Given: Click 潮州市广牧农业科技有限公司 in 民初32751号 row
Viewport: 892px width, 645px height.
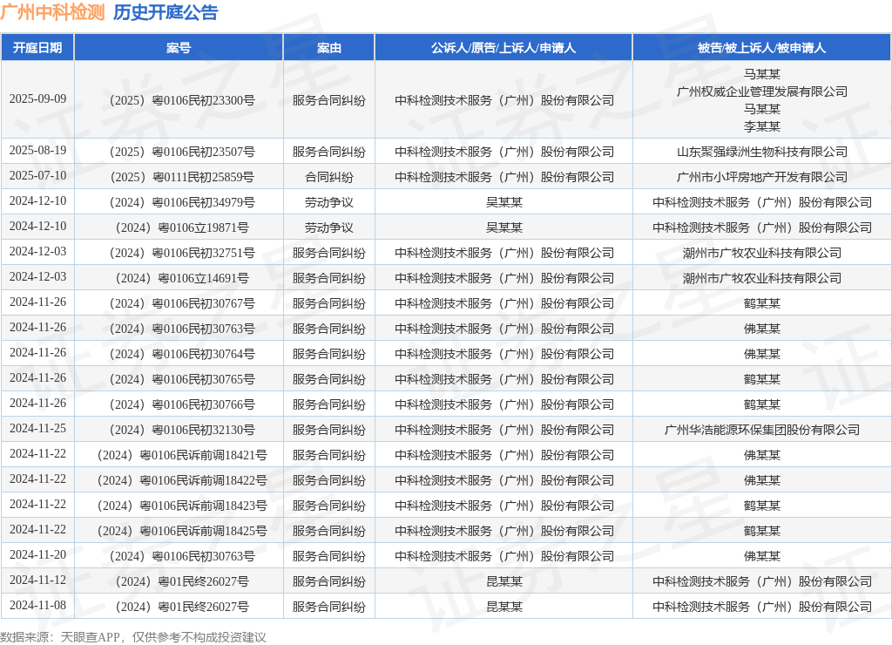Looking at the screenshot, I should (x=761, y=253).
